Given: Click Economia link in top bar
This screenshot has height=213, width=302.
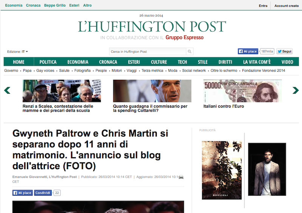Looking at the screenshot, I should click(x=14, y=5).
